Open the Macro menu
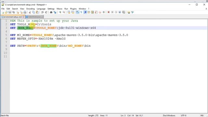This screenshot has height=117, width=208. (x=59, y=9)
